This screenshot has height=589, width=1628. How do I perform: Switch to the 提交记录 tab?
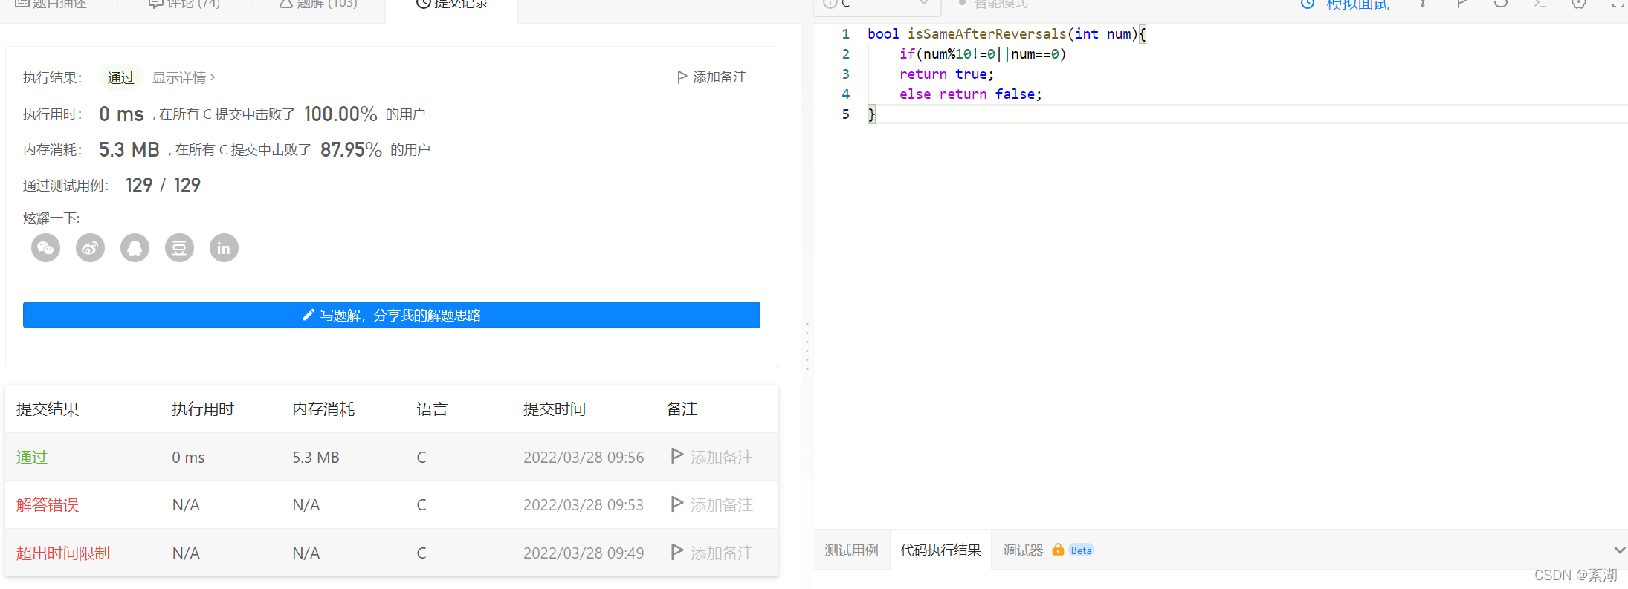pyautogui.click(x=452, y=5)
